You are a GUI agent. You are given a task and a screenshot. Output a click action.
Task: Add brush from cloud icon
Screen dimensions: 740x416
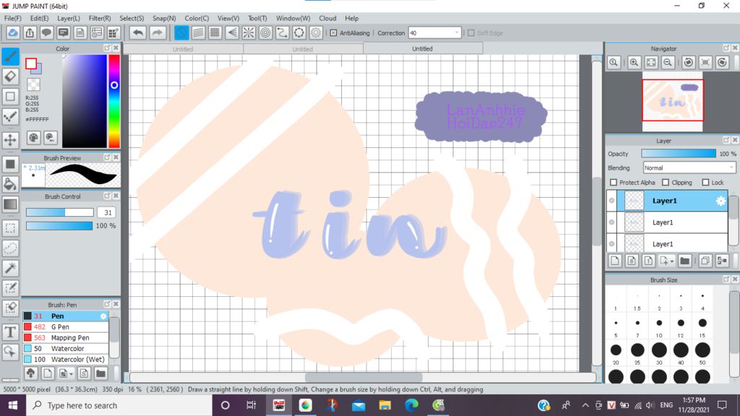coord(30,373)
